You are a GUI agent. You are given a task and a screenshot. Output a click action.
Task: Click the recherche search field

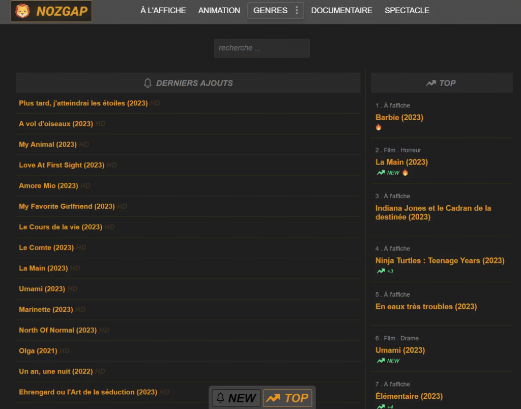pyautogui.click(x=262, y=48)
